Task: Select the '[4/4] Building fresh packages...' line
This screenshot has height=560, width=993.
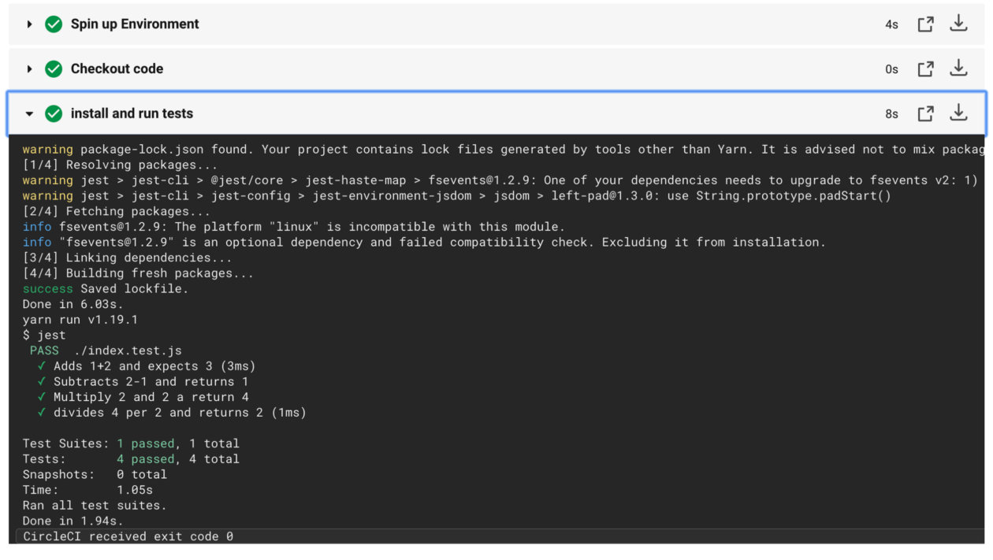Action: click(138, 273)
